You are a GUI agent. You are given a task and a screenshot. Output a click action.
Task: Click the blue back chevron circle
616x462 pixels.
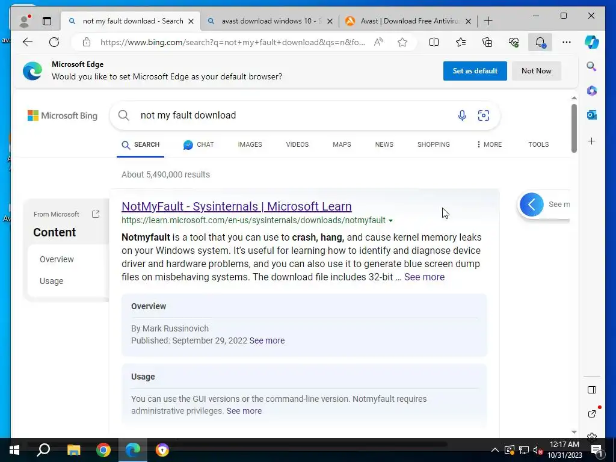(x=532, y=205)
